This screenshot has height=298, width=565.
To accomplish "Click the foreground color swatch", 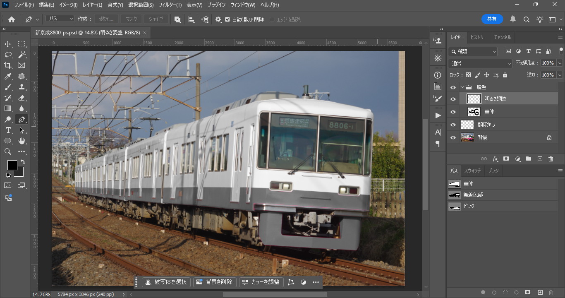I will coord(12,165).
